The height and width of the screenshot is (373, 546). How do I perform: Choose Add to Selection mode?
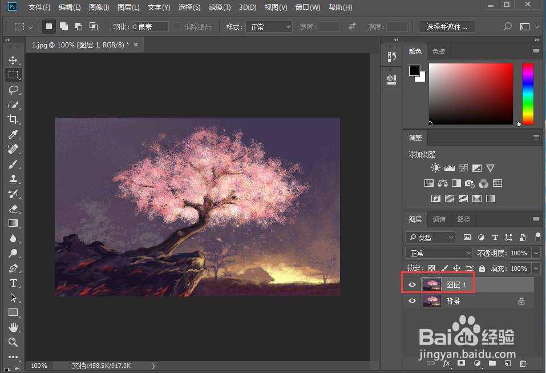click(64, 26)
